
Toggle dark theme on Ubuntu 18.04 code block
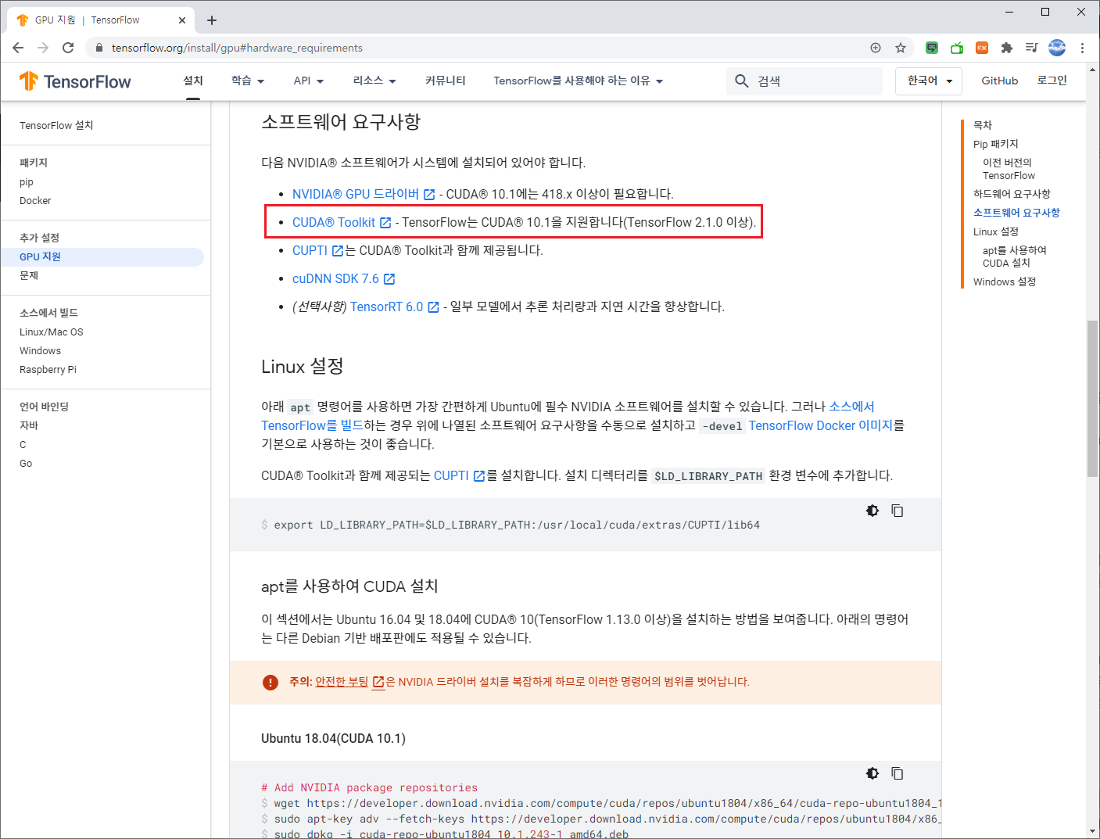(872, 773)
